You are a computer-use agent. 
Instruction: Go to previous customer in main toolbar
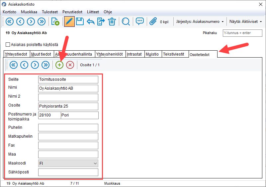(x=20, y=22)
